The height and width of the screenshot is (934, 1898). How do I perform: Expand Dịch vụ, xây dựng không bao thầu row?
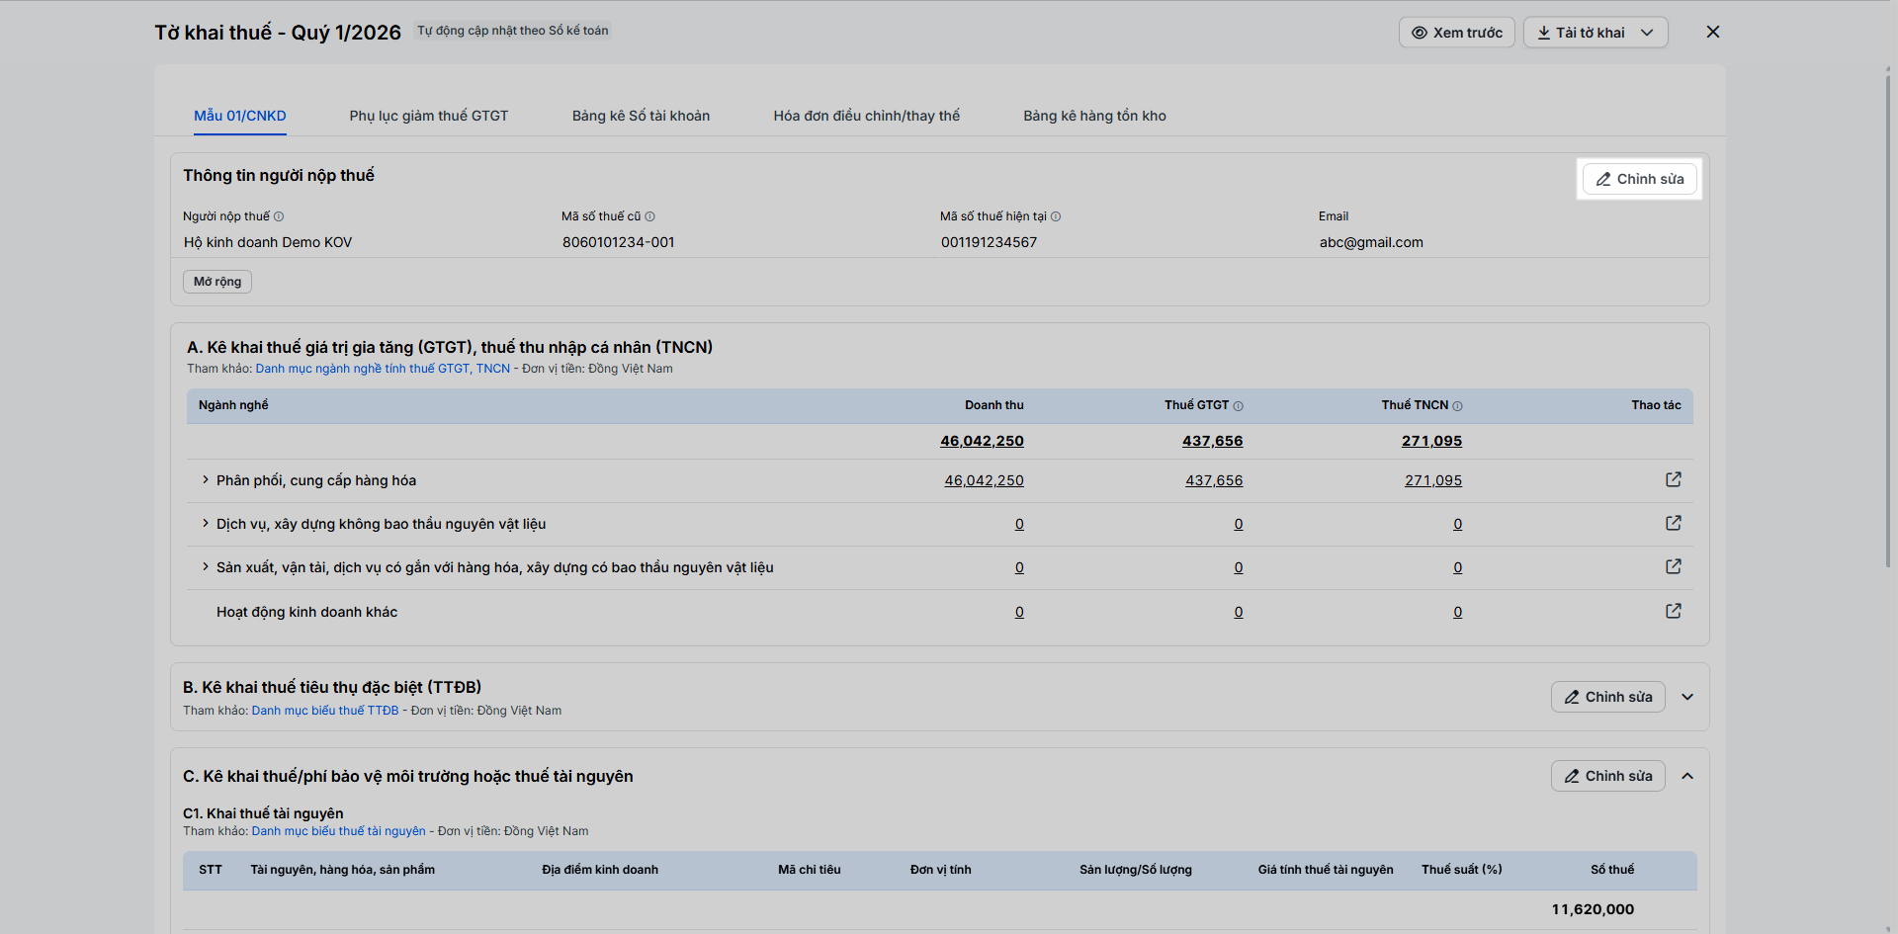(x=206, y=524)
